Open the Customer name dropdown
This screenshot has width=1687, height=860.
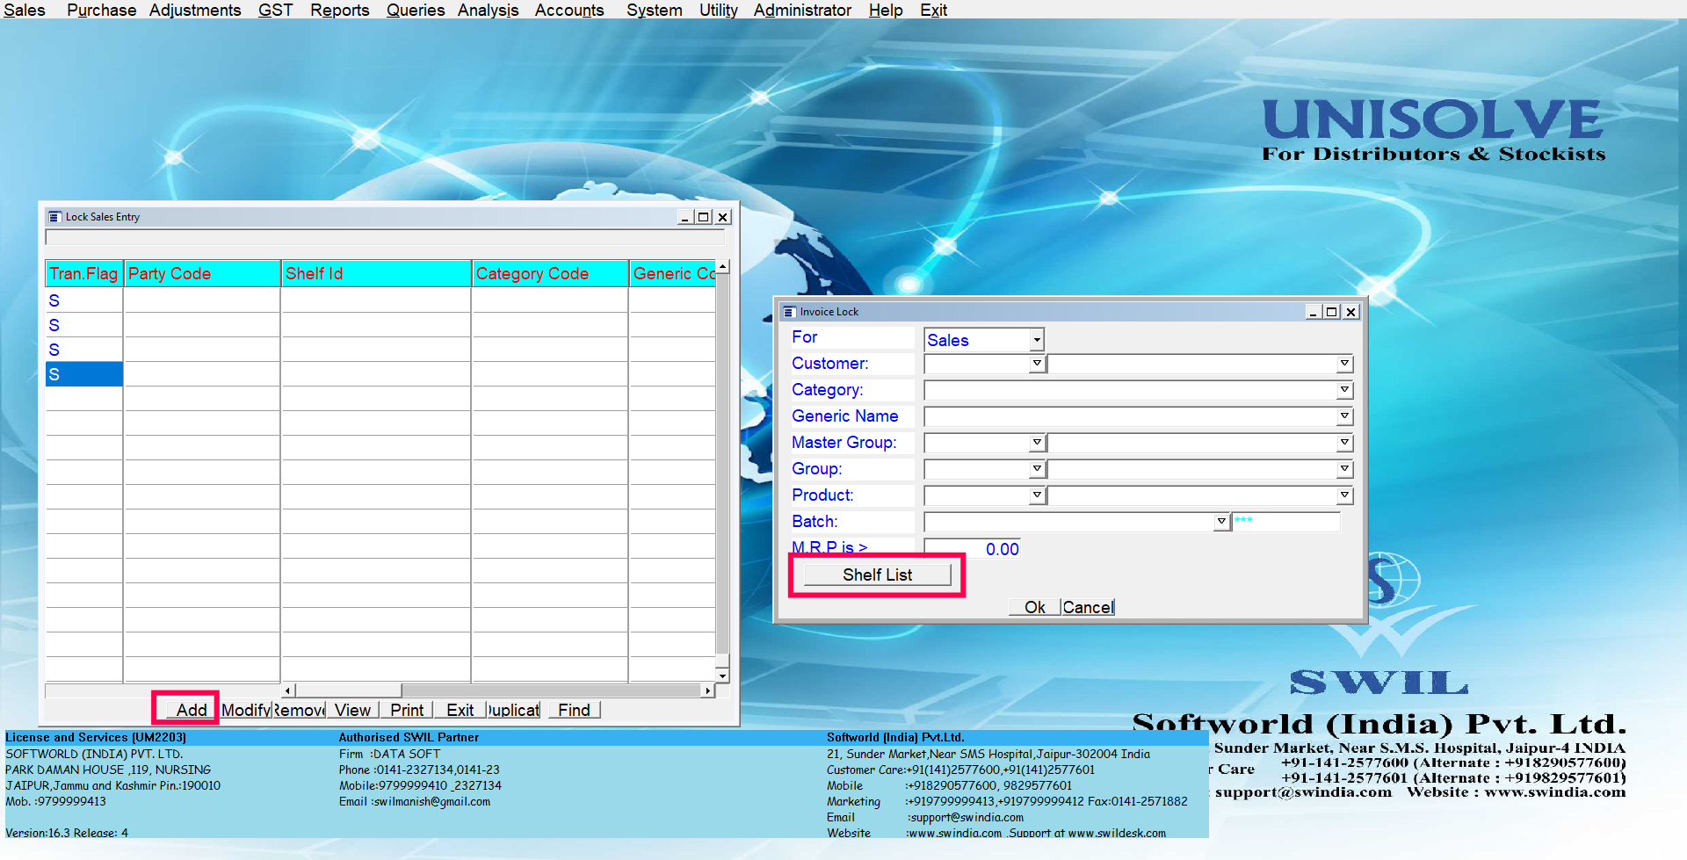[1344, 364]
